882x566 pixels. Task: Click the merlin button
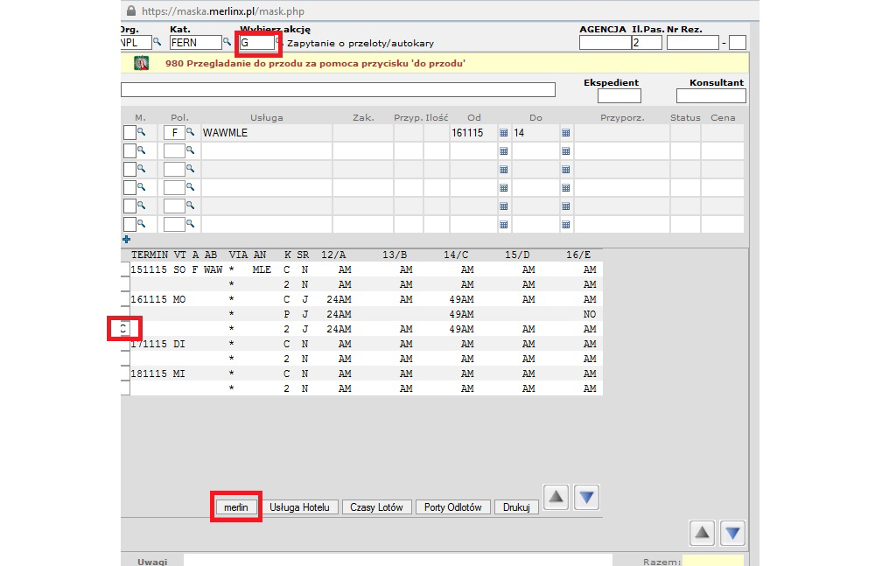click(x=236, y=507)
